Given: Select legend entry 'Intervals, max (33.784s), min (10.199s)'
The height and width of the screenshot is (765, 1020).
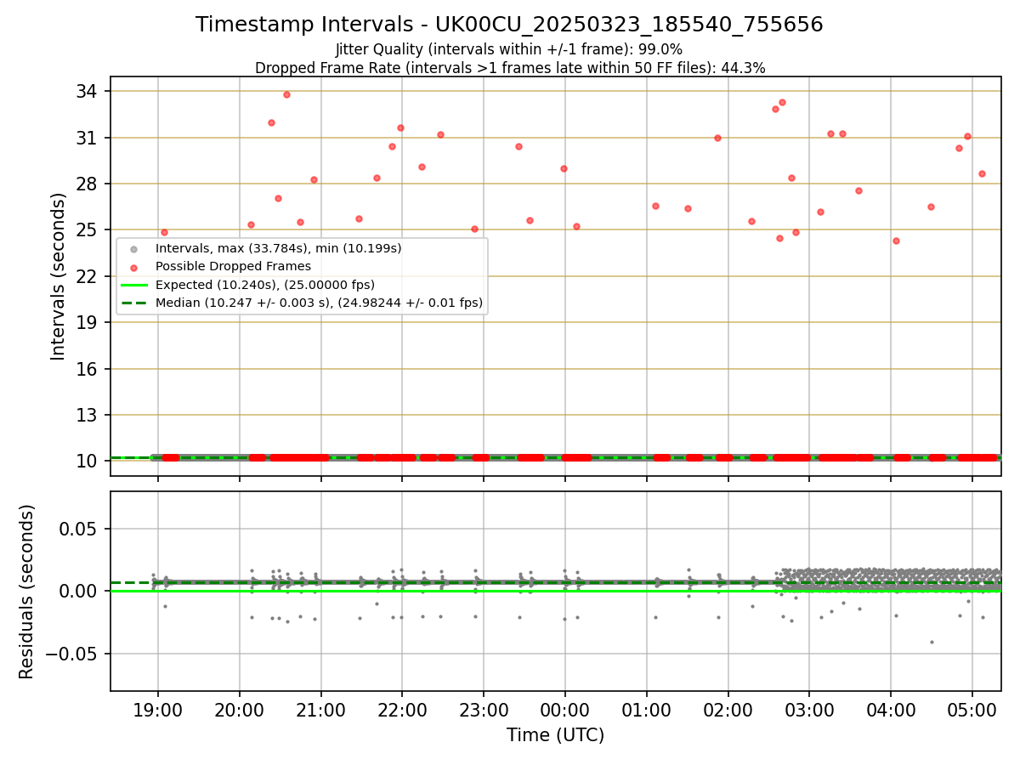Looking at the screenshot, I should [x=278, y=249].
